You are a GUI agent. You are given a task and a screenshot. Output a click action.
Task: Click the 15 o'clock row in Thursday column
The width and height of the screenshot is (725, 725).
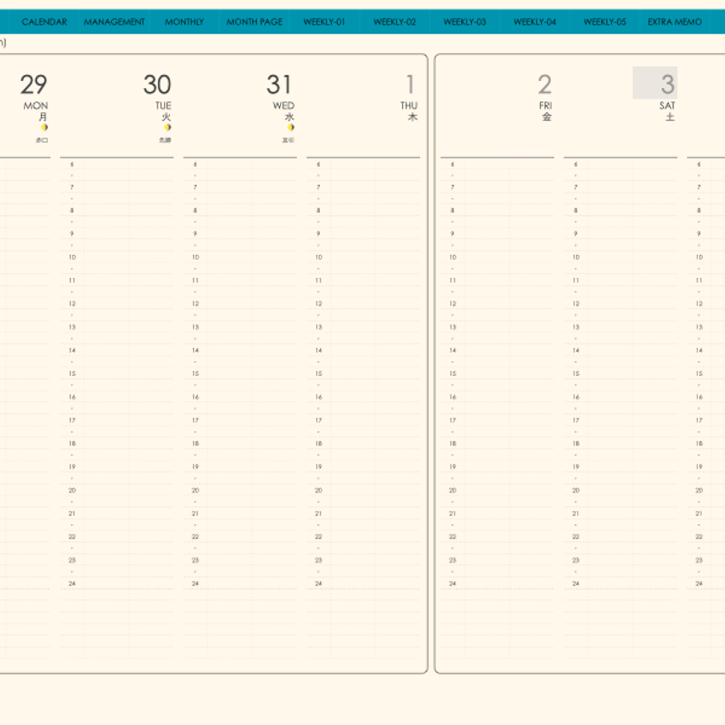click(x=363, y=374)
